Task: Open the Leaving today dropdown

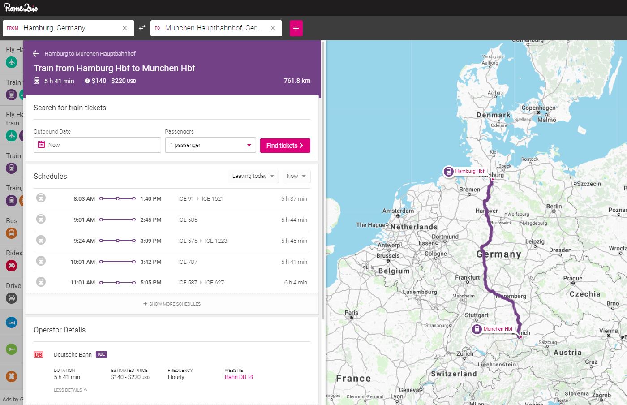Action: (x=253, y=176)
